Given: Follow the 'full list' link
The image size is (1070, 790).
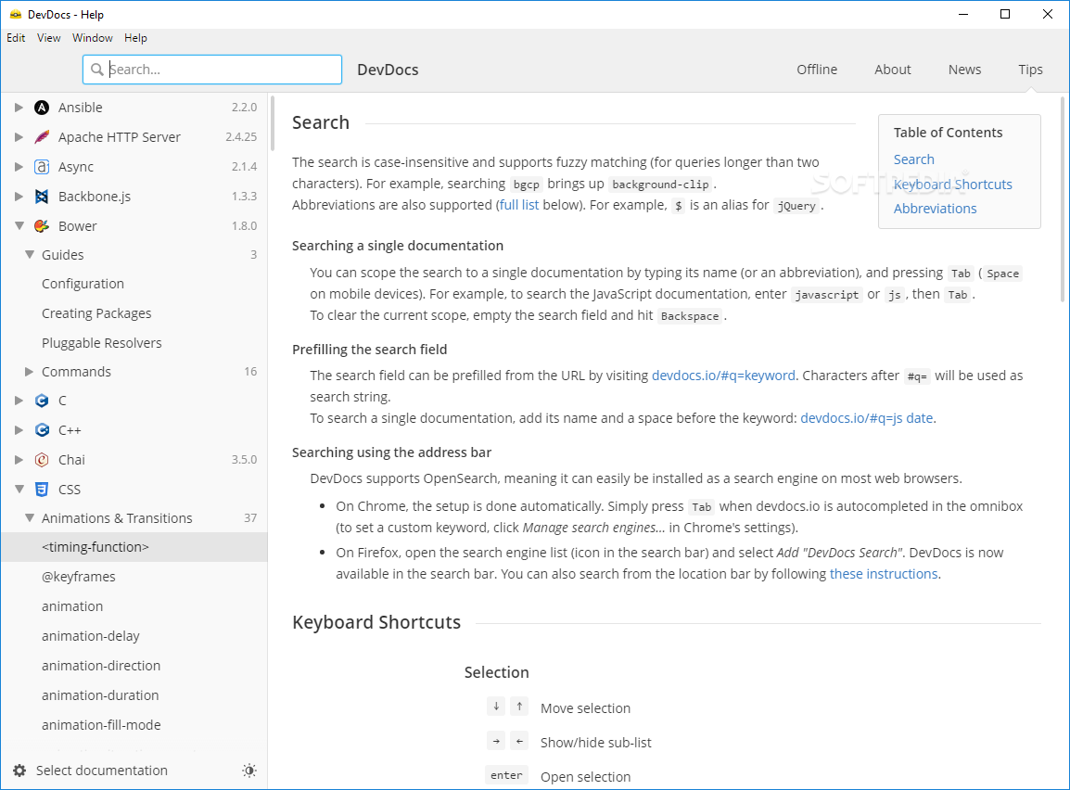Looking at the screenshot, I should click(x=519, y=205).
